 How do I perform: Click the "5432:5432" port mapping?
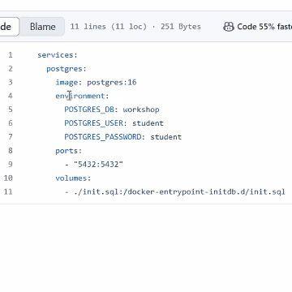pyautogui.click(x=98, y=164)
